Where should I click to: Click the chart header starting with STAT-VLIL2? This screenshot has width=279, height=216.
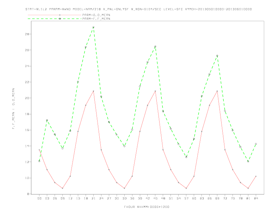[138, 9]
